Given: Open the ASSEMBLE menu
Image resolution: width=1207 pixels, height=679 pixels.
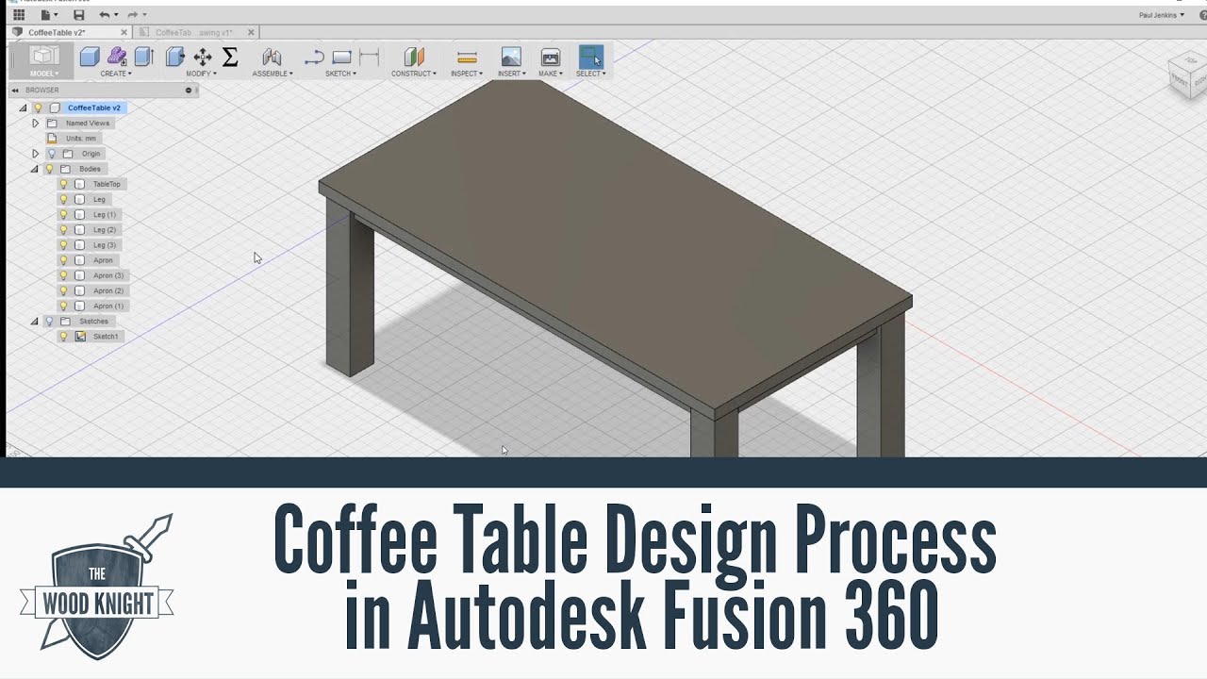Looking at the screenshot, I should coord(273,74).
